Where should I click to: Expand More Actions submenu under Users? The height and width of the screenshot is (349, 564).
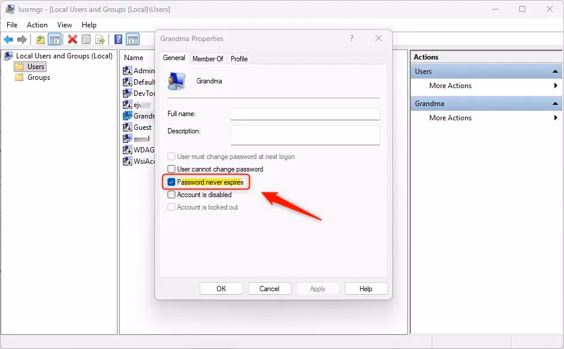pos(556,86)
